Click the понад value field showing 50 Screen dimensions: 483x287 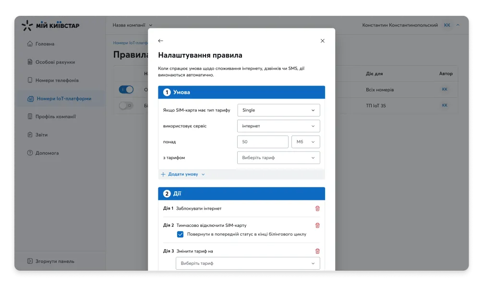click(x=263, y=142)
